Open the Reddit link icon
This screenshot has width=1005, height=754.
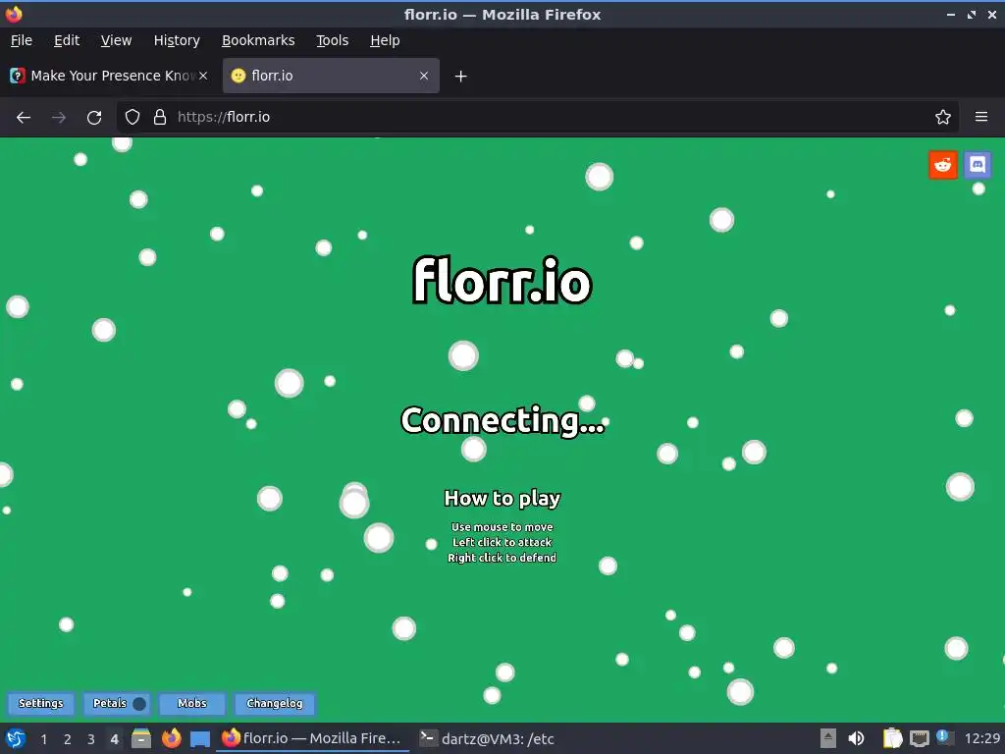pyautogui.click(x=942, y=165)
